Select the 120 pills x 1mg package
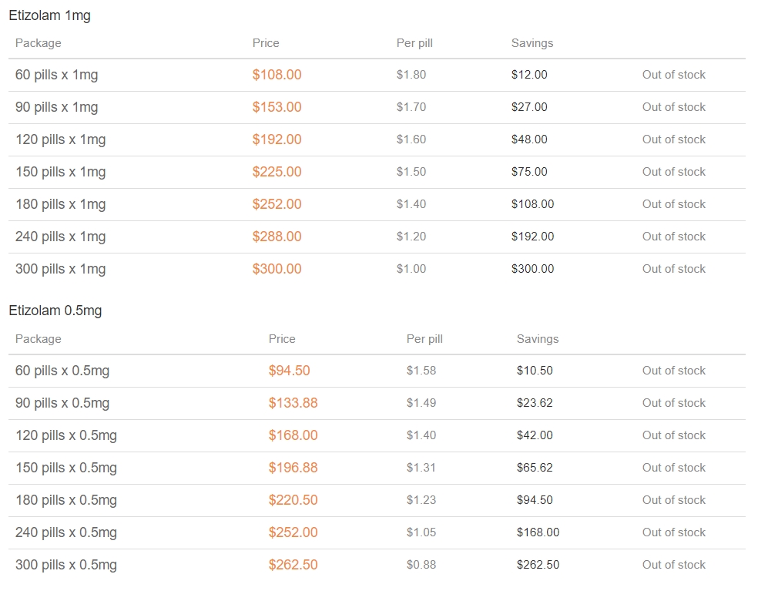This screenshot has width=768, height=591. coord(60,139)
